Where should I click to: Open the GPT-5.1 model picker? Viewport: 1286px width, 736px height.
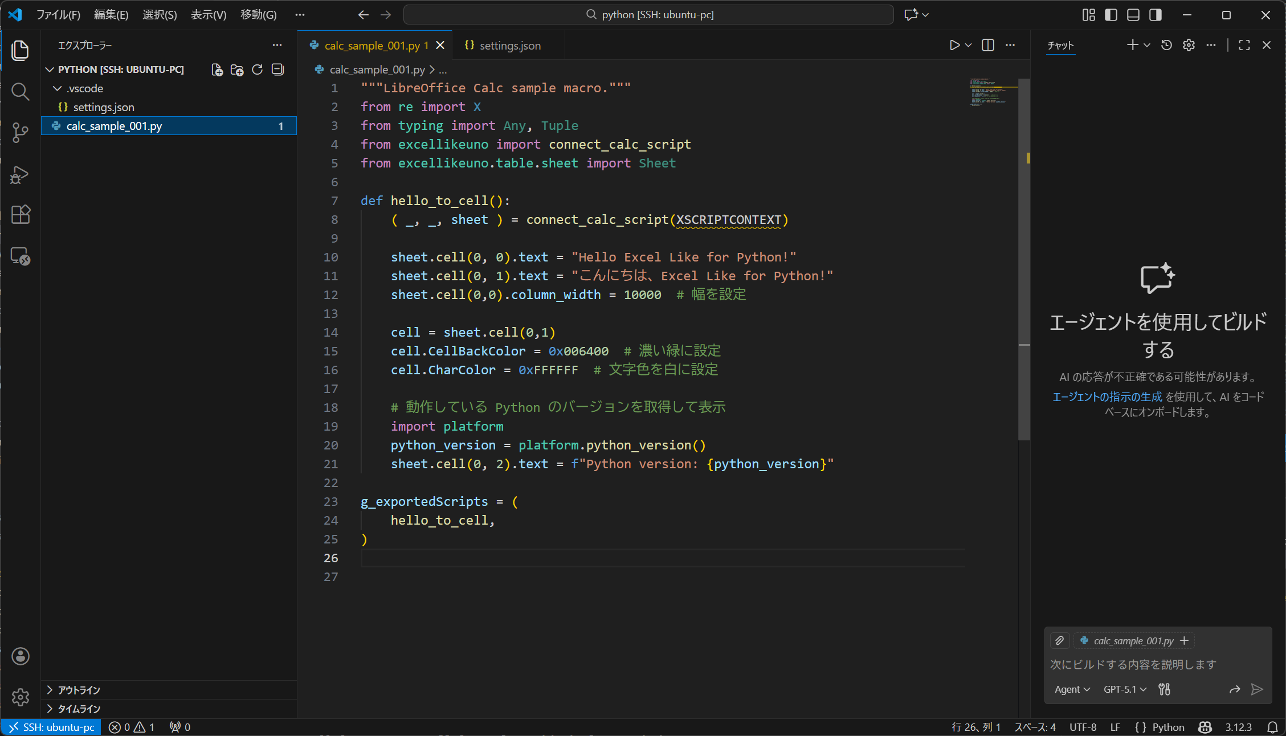point(1124,689)
